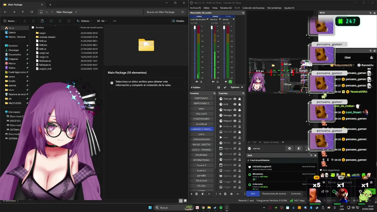Show the Multimedia source via crossed eye
This screenshot has height=212, width=377.
[x=235, y=126]
